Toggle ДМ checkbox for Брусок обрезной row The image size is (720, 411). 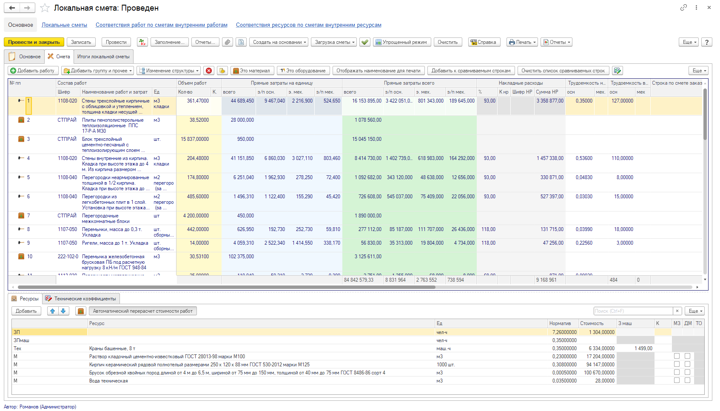(687, 372)
